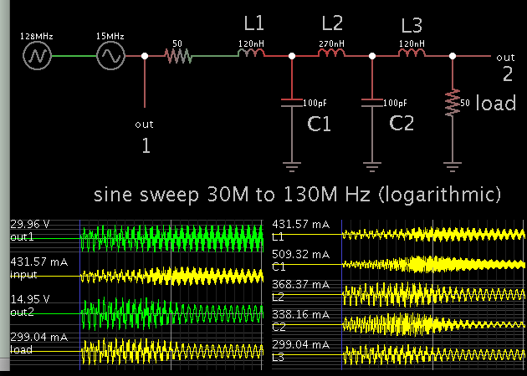Click the 338.16 mA scope reading

coord(301,314)
